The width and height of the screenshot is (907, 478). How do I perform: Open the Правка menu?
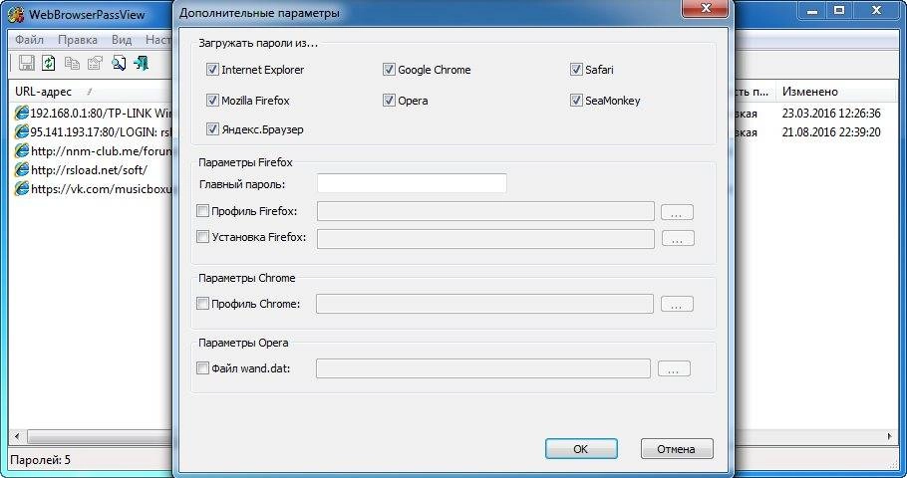point(78,40)
